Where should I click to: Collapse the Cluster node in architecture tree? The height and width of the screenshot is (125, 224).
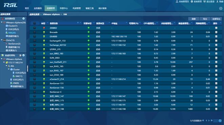pos(9,69)
